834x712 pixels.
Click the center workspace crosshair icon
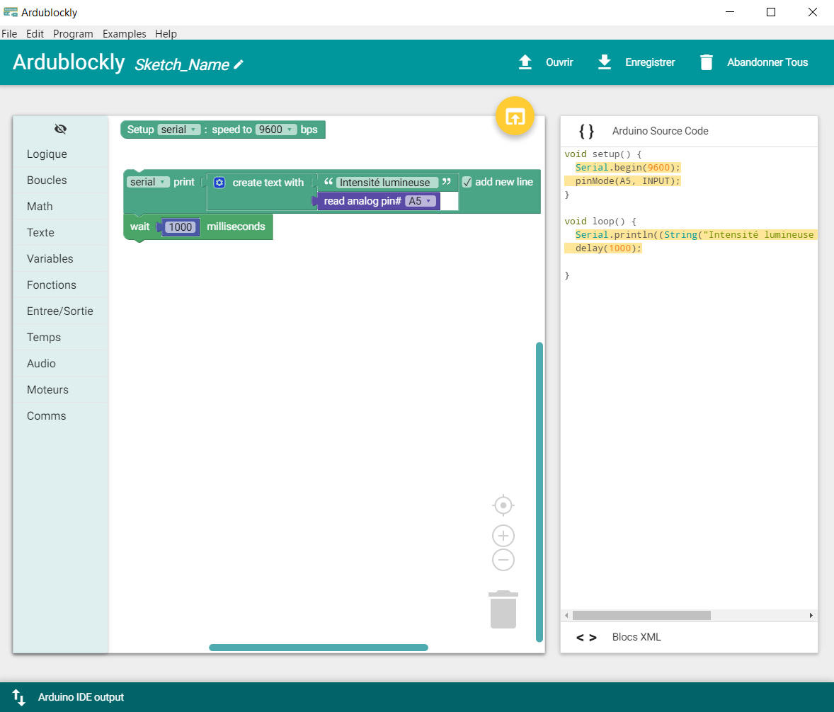click(503, 505)
